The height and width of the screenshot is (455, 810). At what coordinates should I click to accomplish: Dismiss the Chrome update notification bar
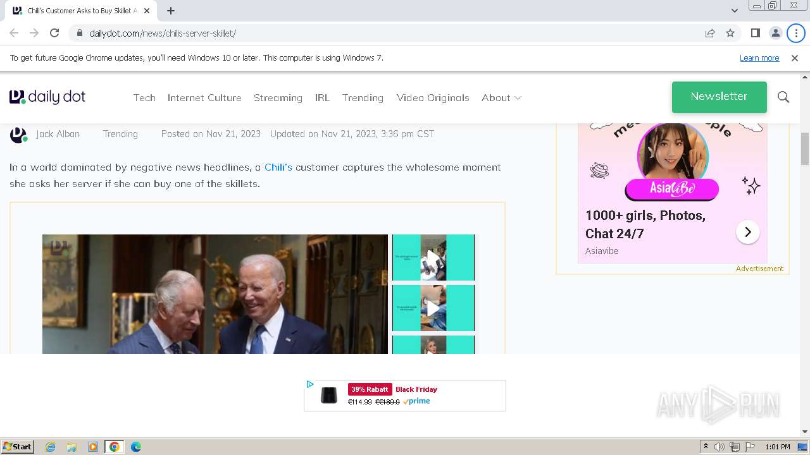pos(795,58)
